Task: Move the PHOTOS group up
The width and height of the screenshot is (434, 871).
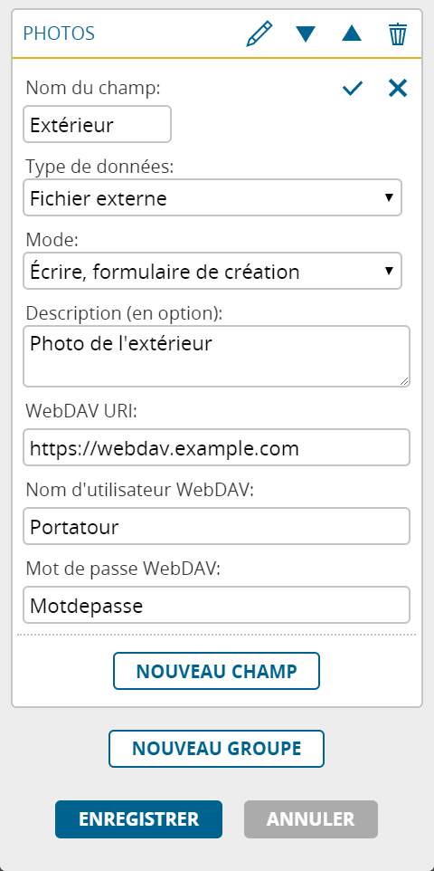Action: (x=352, y=33)
